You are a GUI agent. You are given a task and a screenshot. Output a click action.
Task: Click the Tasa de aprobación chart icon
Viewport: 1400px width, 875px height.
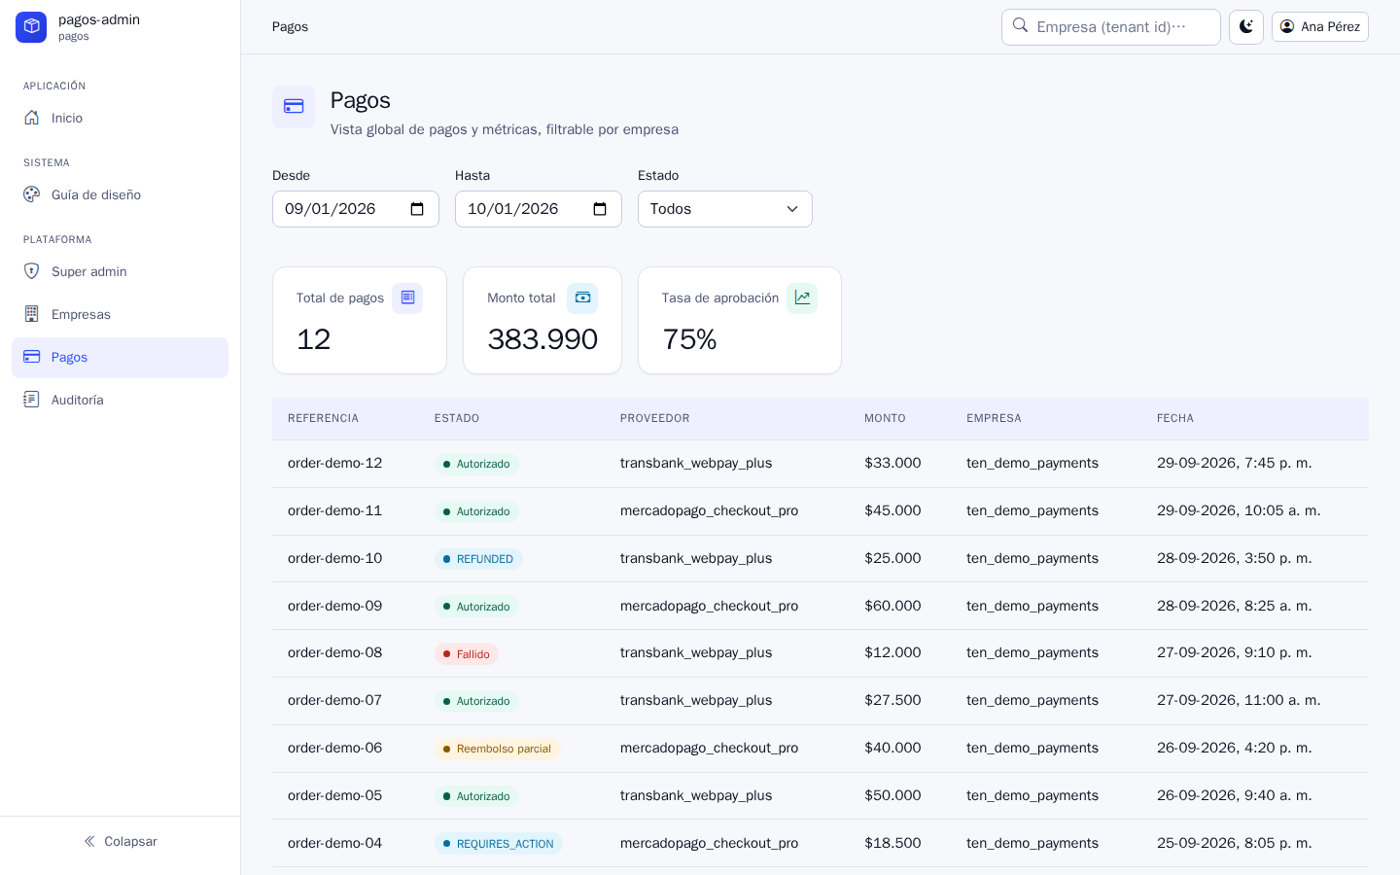tap(802, 297)
